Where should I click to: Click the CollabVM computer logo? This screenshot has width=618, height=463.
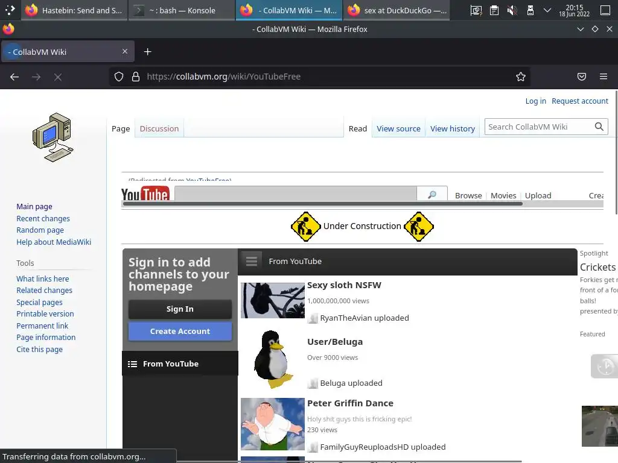tap(53, 137)
